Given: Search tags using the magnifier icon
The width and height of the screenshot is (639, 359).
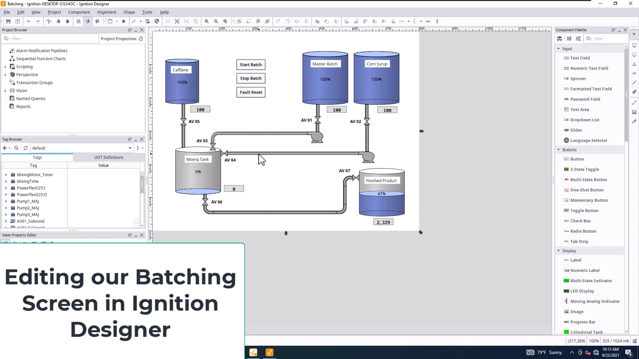Looking at the screenshot, I should point(16,148).
